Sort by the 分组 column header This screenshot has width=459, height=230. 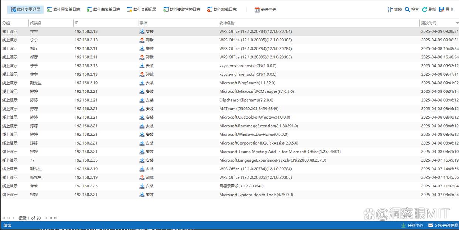pos(14,23)
